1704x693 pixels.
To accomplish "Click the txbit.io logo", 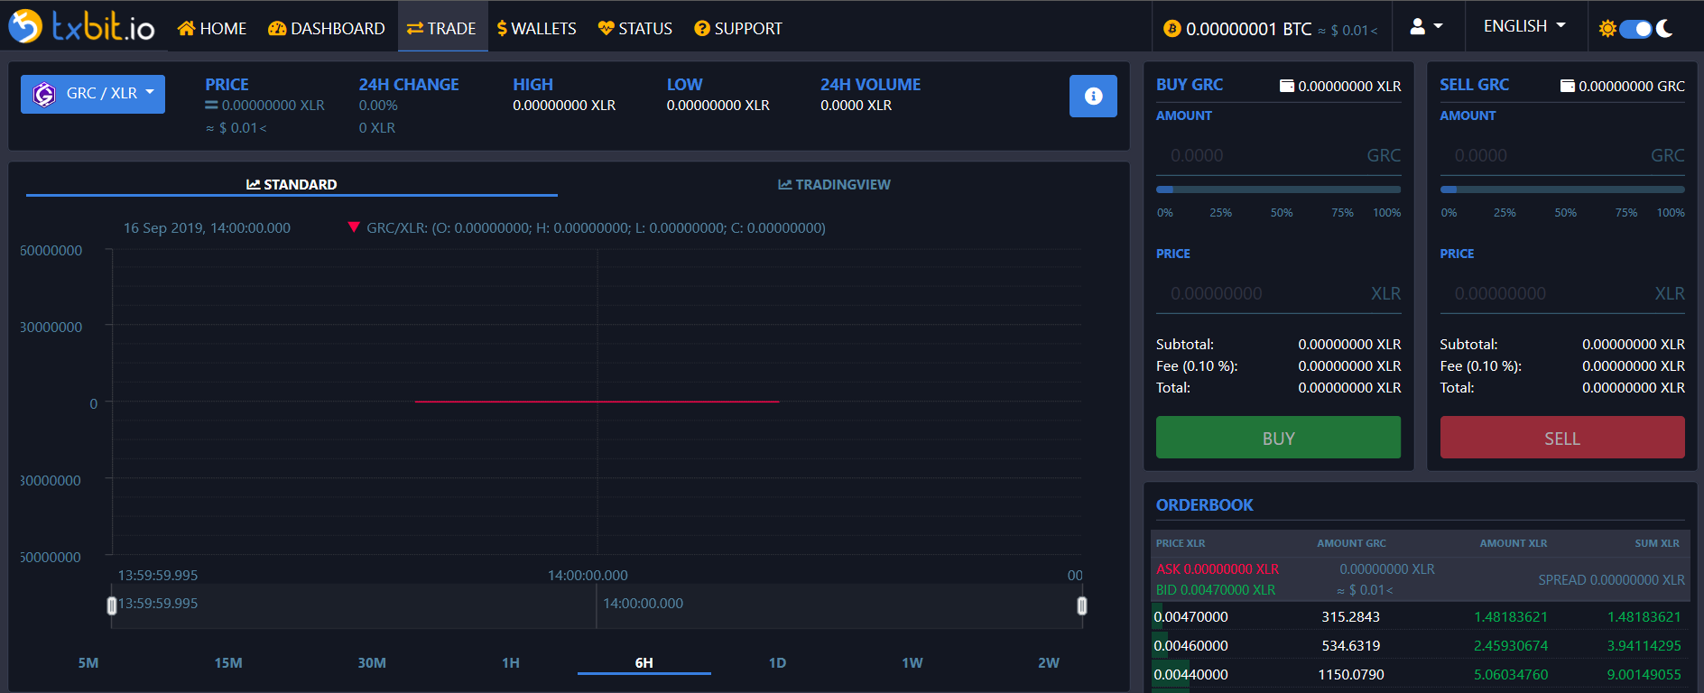I will pyautogui.click(x=82, y=26).
